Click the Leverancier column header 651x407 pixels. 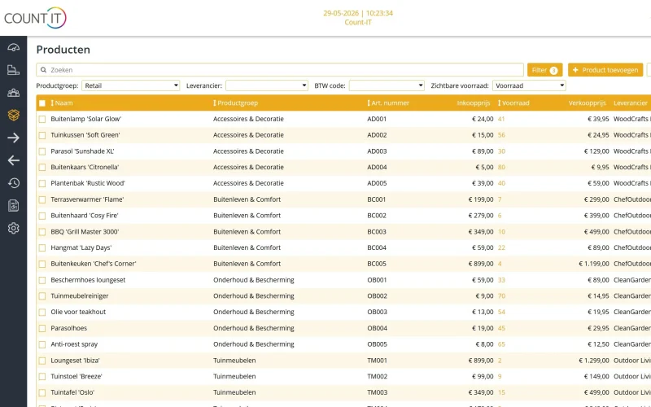pos(630,103)
